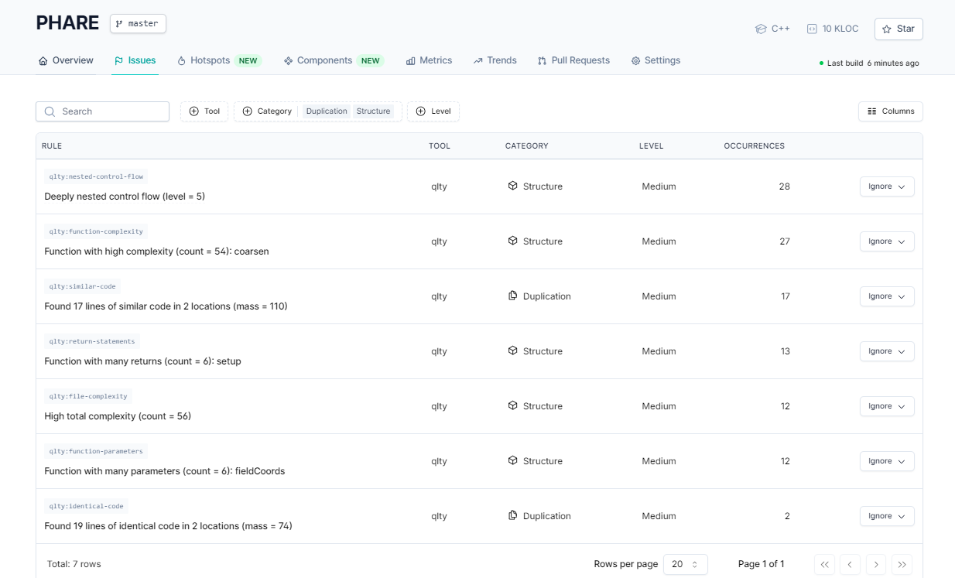Image resolution: width=955 pixels, height=578 pixels.
Task: Open the Columns visibility menu
Action: click(891, 111)
